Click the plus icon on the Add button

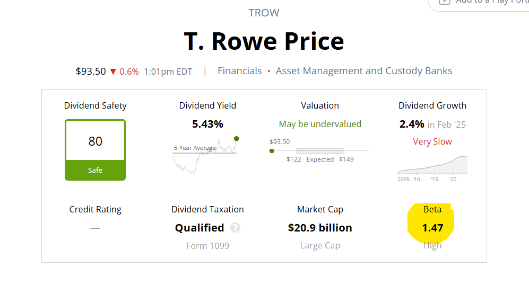click(444, 2)
